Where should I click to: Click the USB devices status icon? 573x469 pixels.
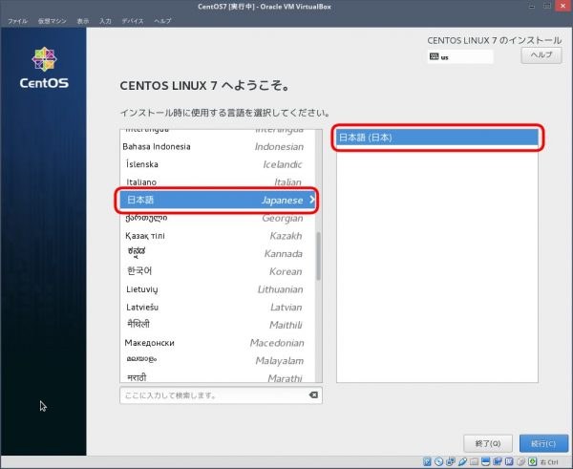462,461
